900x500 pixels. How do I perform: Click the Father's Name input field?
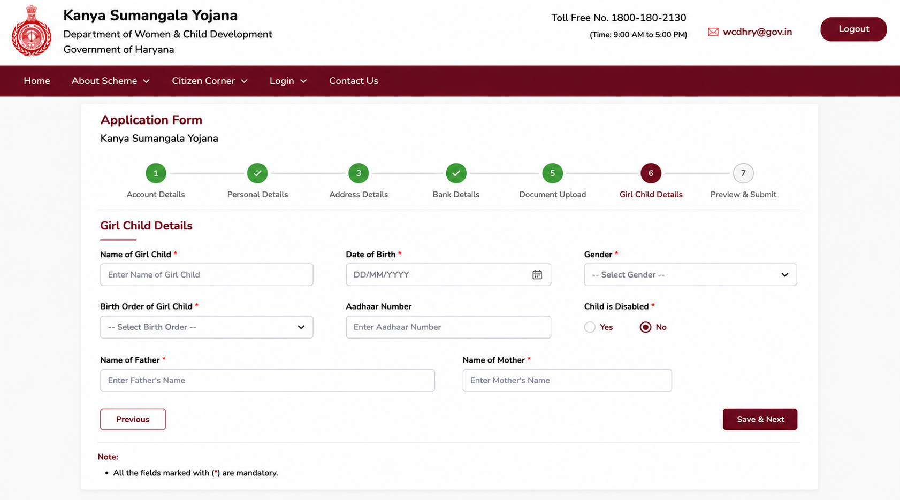[268, 380]
